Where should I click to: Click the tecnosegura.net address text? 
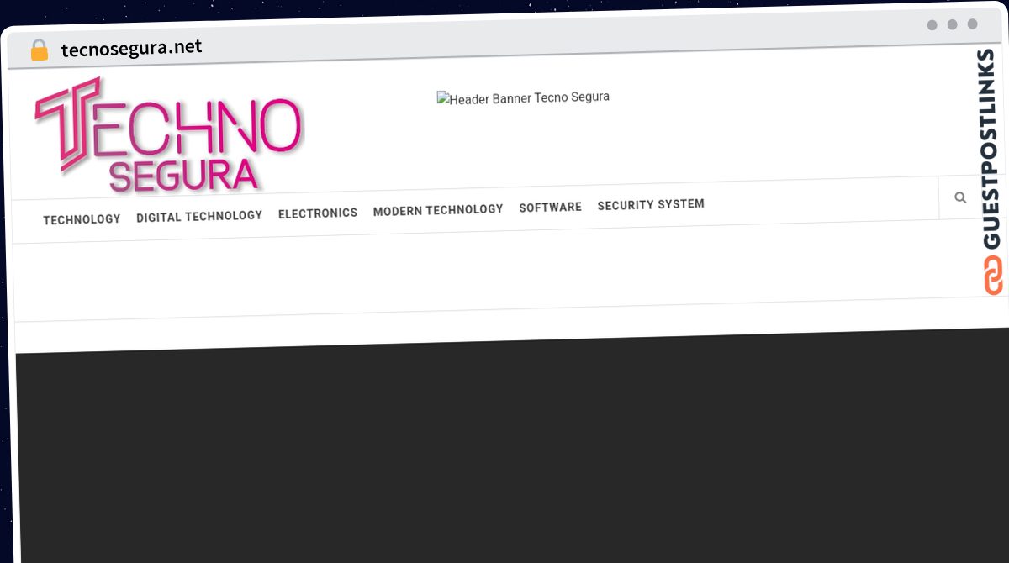[x=131, y=48]
